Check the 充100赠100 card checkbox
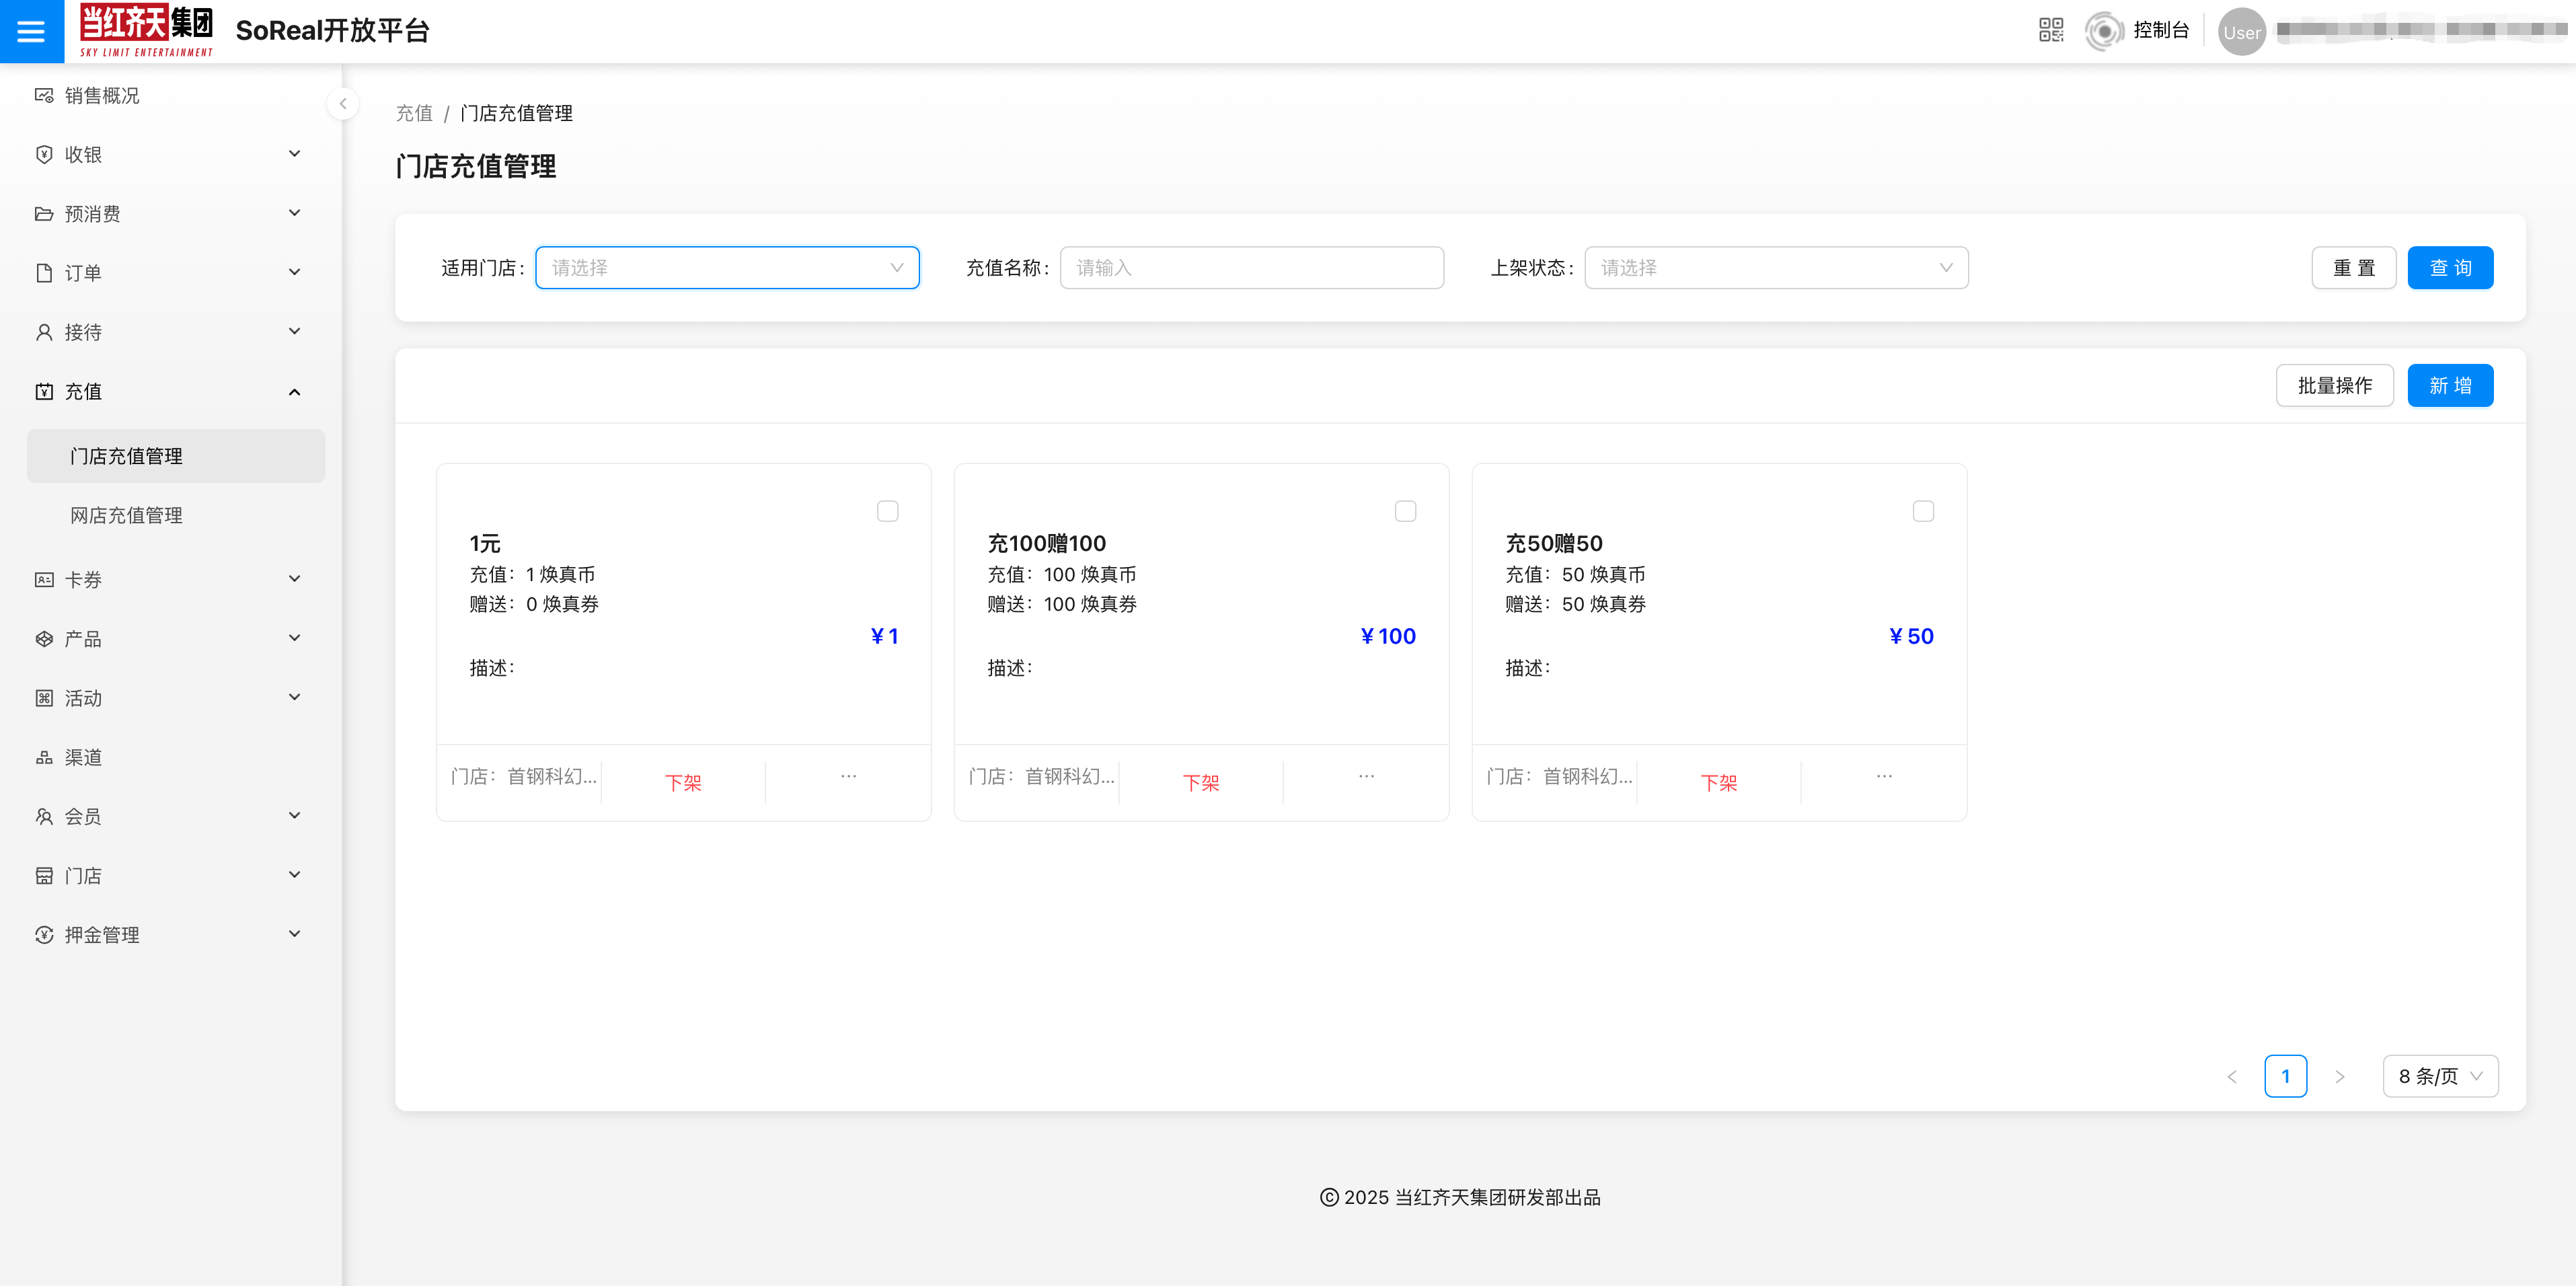2576x1286 pixels. tap(1405, 512)
